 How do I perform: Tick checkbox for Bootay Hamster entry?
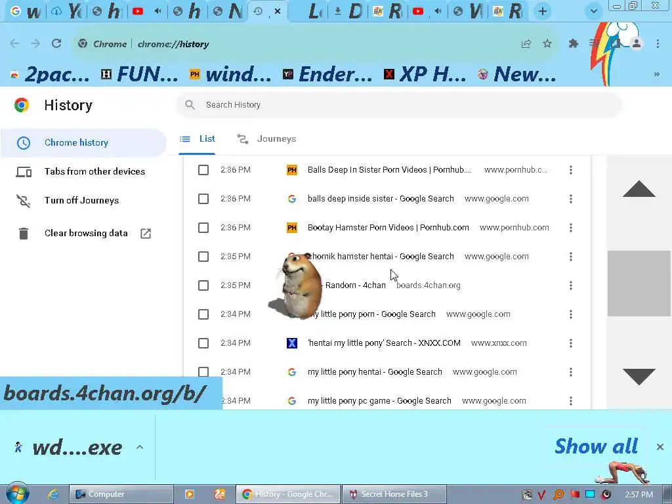point(203,228)
